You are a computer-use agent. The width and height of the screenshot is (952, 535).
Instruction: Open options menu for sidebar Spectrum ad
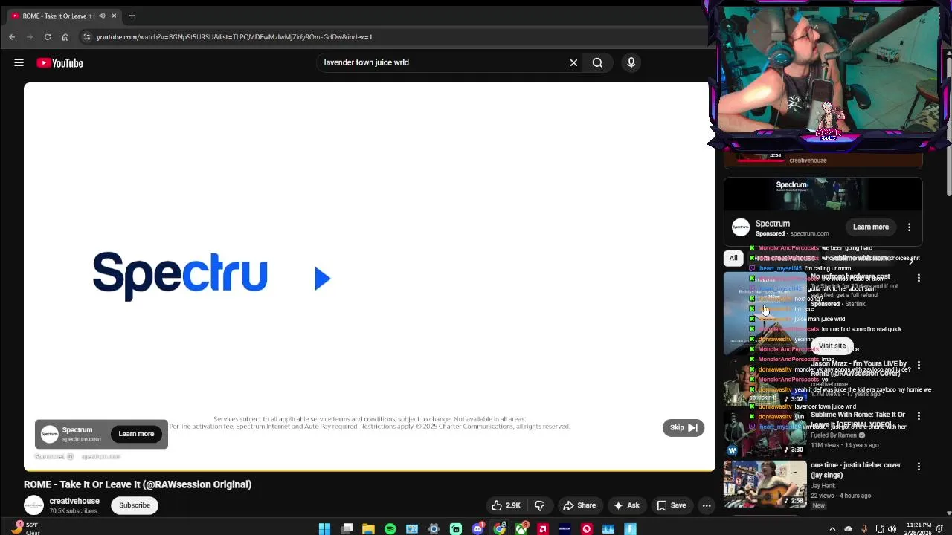(909, 227)
